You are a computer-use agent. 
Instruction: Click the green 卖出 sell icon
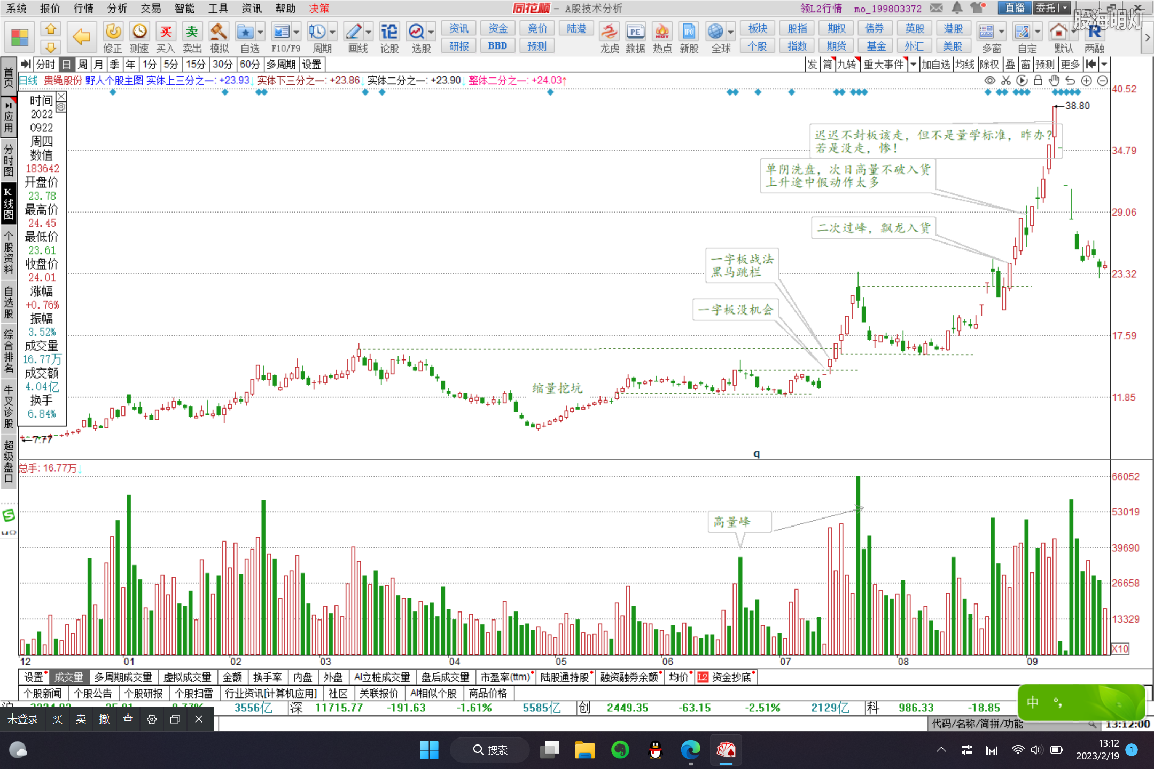pos(192,32)
